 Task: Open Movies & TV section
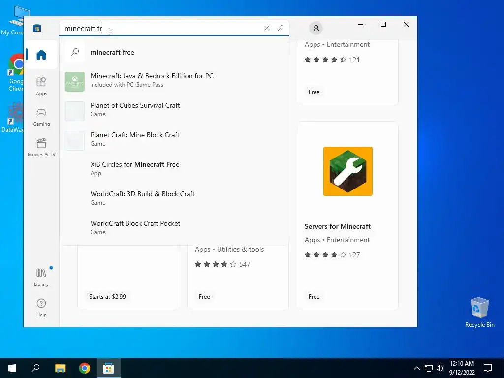(41, 148)
